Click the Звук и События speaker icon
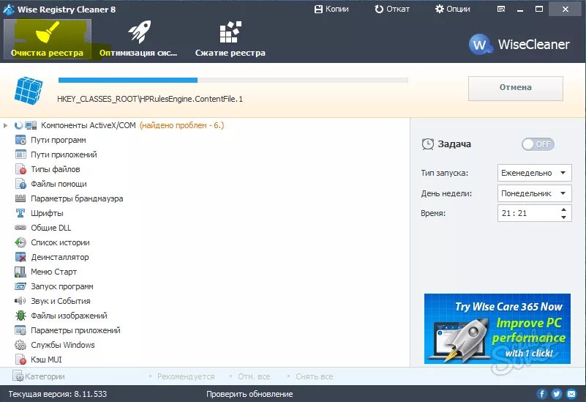 (x=20, y=301)
